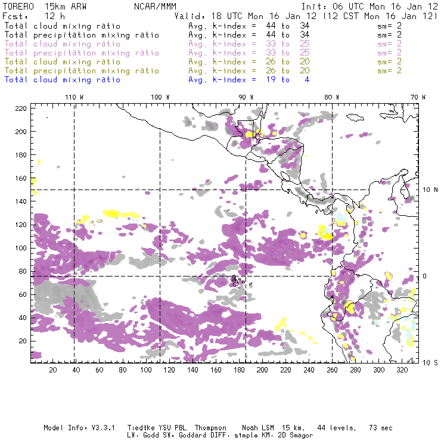This screenshot has height=441, width=441.
Task: Click purple "Total precipitation mixing ratio" legend line
Action: (x=82, y=53)
